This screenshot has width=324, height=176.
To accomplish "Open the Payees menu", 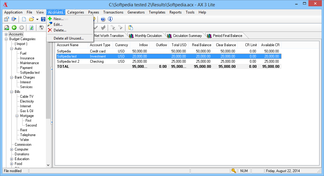I will [x=94, y=12].
